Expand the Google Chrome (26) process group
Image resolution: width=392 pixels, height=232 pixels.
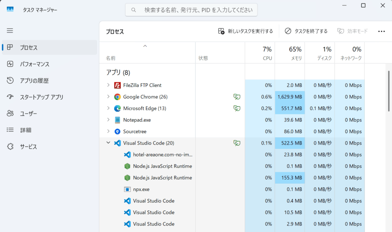[x=108, y=97]
